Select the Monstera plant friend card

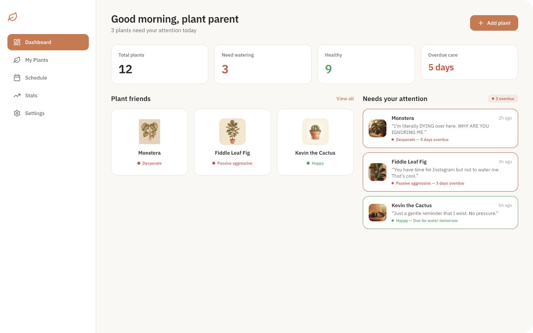pos(150,142)
